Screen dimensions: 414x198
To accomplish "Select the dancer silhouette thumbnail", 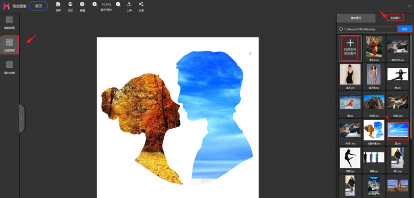I will click(x=350, y=158).
